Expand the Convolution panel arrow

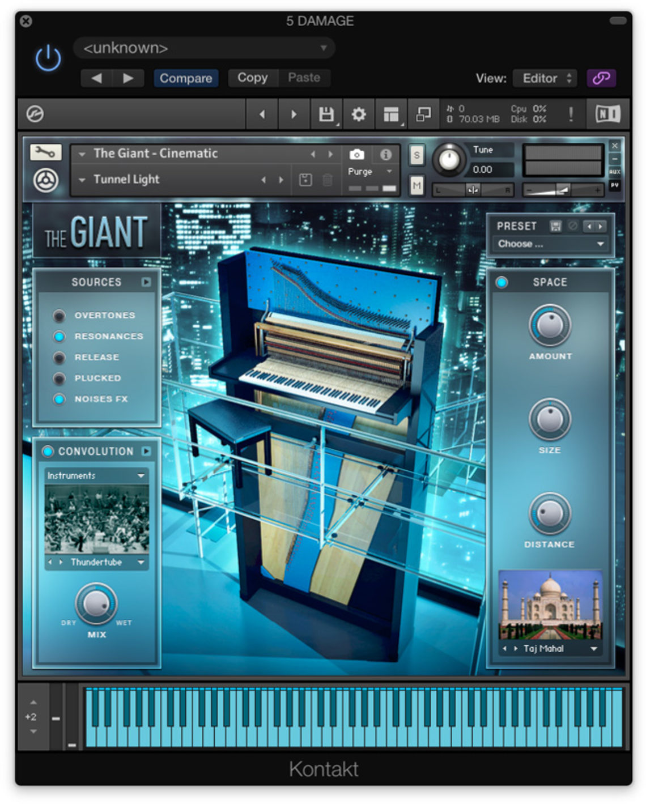point(146,451)
